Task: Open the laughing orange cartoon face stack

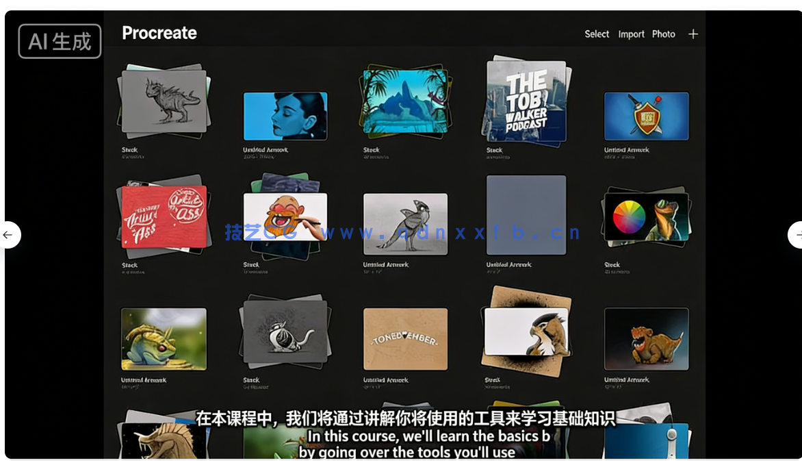Action: 285,216
